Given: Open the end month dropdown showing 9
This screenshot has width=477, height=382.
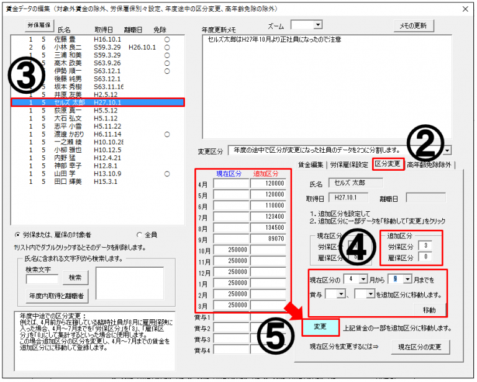Looking at the screenshot, I should [407, 279].
